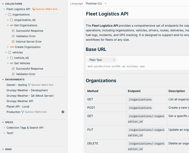The image size is (189, 153).
Task: Click example icon for Get Organizations Validation Error
Action: tap(13, 36)
